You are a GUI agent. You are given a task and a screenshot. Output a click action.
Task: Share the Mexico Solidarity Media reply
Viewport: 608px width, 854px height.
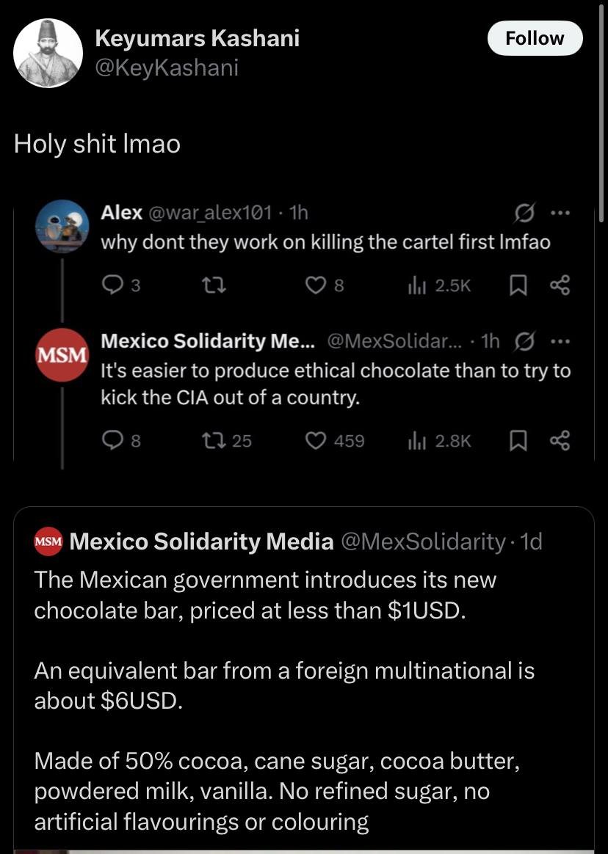(559, 440)
